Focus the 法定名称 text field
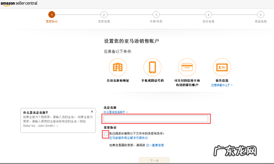The height and width of the screenshot is (164, 274). pos(156,119)
